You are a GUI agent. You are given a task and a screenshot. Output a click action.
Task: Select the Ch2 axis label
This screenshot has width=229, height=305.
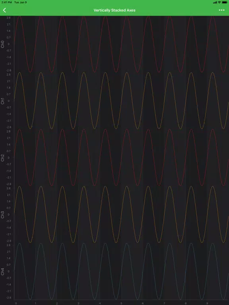(2, 158)
